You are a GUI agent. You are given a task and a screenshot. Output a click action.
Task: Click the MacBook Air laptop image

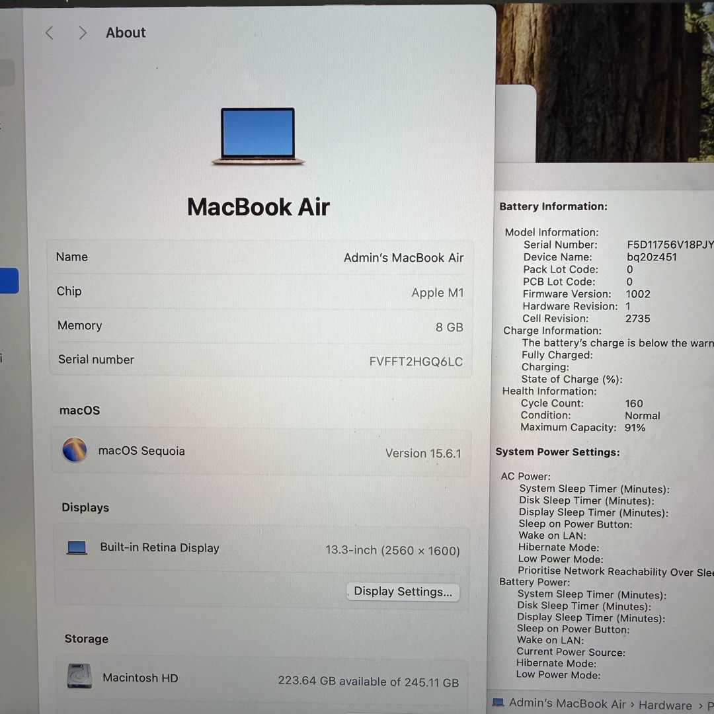coord(258,136)
